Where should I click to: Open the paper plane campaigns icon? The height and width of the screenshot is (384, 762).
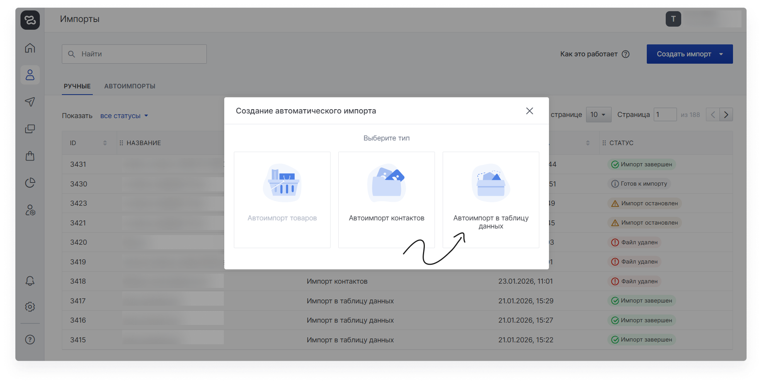[30, 101]
